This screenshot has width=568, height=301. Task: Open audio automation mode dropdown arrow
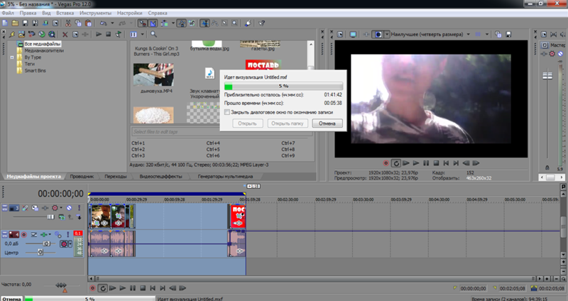coord(70,243)
